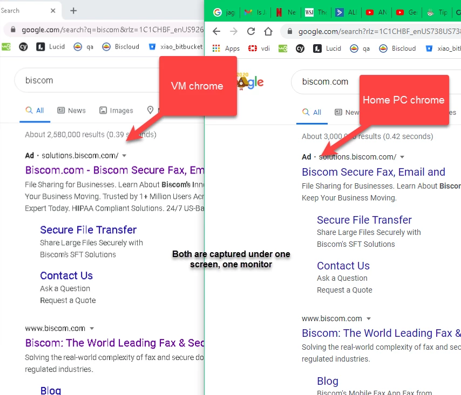Open the Lucid bookmark in Home PC chrome
This screenshot has width=461, height=395.
click(327, 48)
